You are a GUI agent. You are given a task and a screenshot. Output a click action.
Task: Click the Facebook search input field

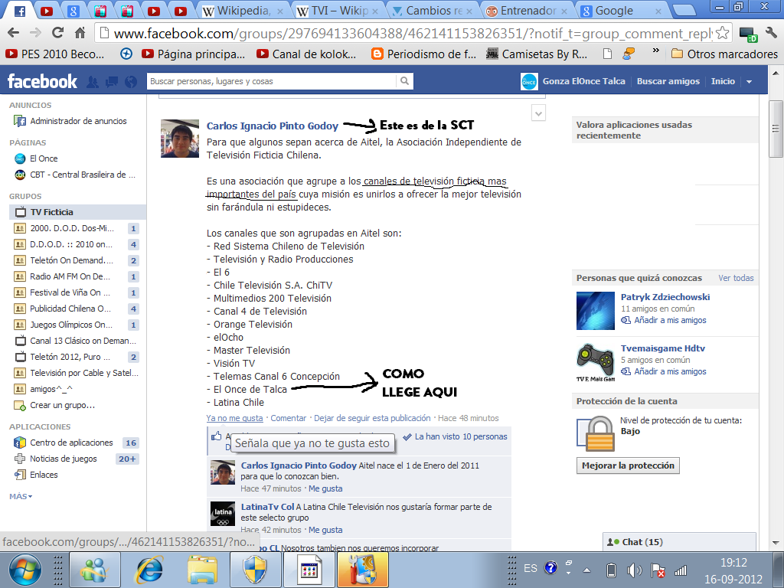click(x=272, y=81)
